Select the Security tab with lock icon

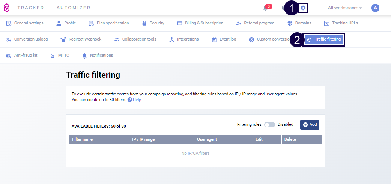153,23
